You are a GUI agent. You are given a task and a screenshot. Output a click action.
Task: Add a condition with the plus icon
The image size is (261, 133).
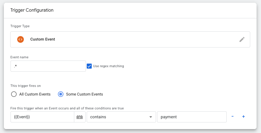tap(244, 117)
